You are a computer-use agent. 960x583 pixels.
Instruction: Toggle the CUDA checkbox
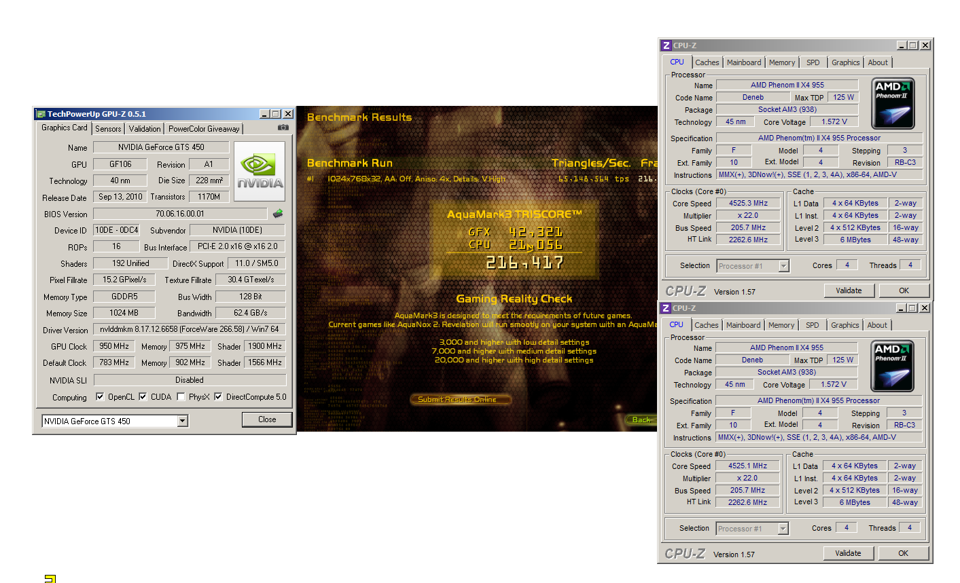pyautogui.click(x=143, y=397)
